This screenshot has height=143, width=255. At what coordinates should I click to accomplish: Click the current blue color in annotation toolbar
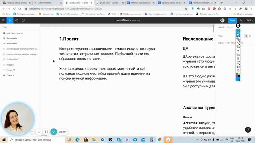coord(238,79)
